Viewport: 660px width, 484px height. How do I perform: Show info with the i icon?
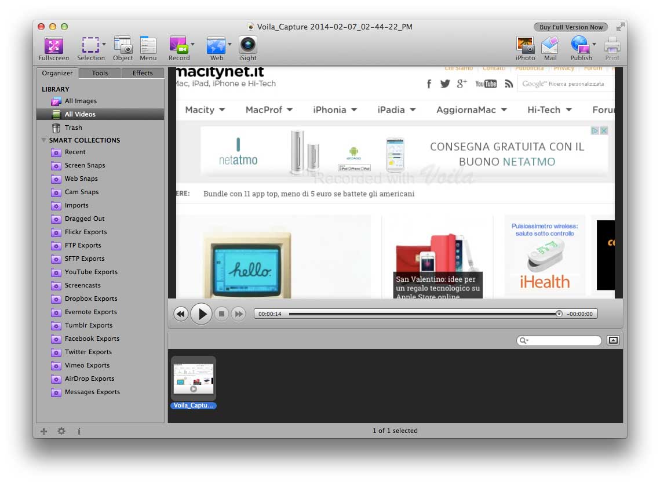point(79,431)
